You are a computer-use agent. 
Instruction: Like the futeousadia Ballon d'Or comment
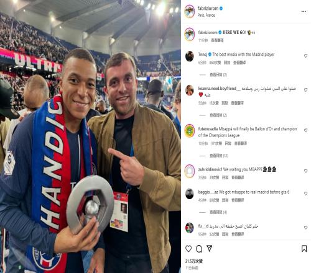coord(305,130)
